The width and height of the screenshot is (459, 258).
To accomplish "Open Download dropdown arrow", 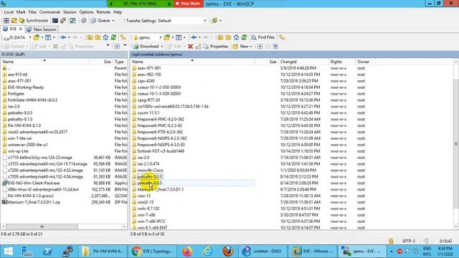I will coord(162,46).
